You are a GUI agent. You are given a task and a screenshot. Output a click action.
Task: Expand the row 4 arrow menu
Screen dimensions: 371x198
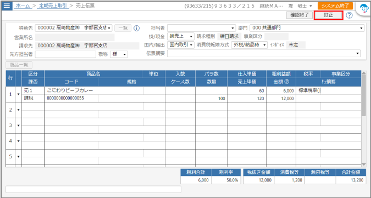[19, 141]
